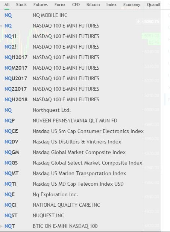Expand the NQT BTIC row arrow
170x232 pixels.
pyautogui.click(x=1, y=226)
